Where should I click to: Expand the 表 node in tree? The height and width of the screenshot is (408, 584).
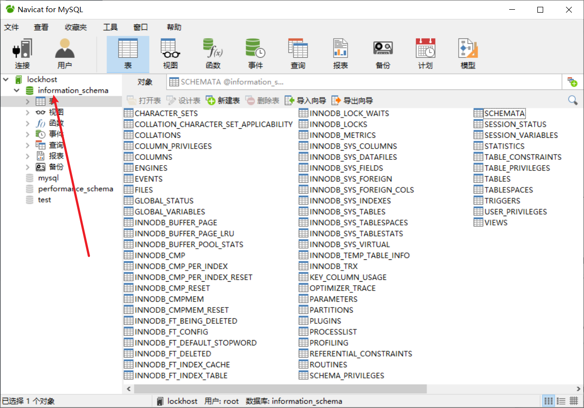click(x=28, y=101)
